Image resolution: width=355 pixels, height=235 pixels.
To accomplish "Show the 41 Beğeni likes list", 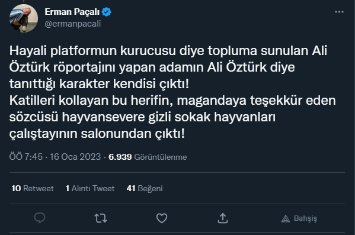I will click(x=145, y=188).
